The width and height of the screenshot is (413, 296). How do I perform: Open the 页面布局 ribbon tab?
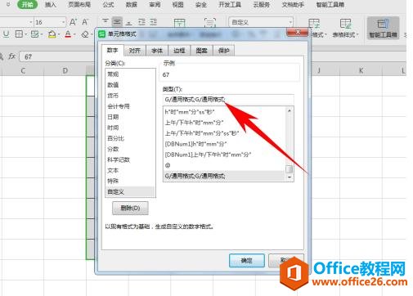[79, 5]
